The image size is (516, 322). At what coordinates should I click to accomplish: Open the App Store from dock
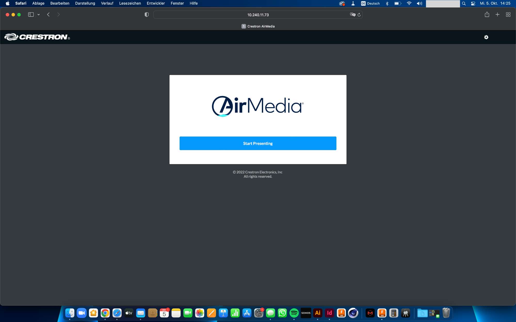247,313
